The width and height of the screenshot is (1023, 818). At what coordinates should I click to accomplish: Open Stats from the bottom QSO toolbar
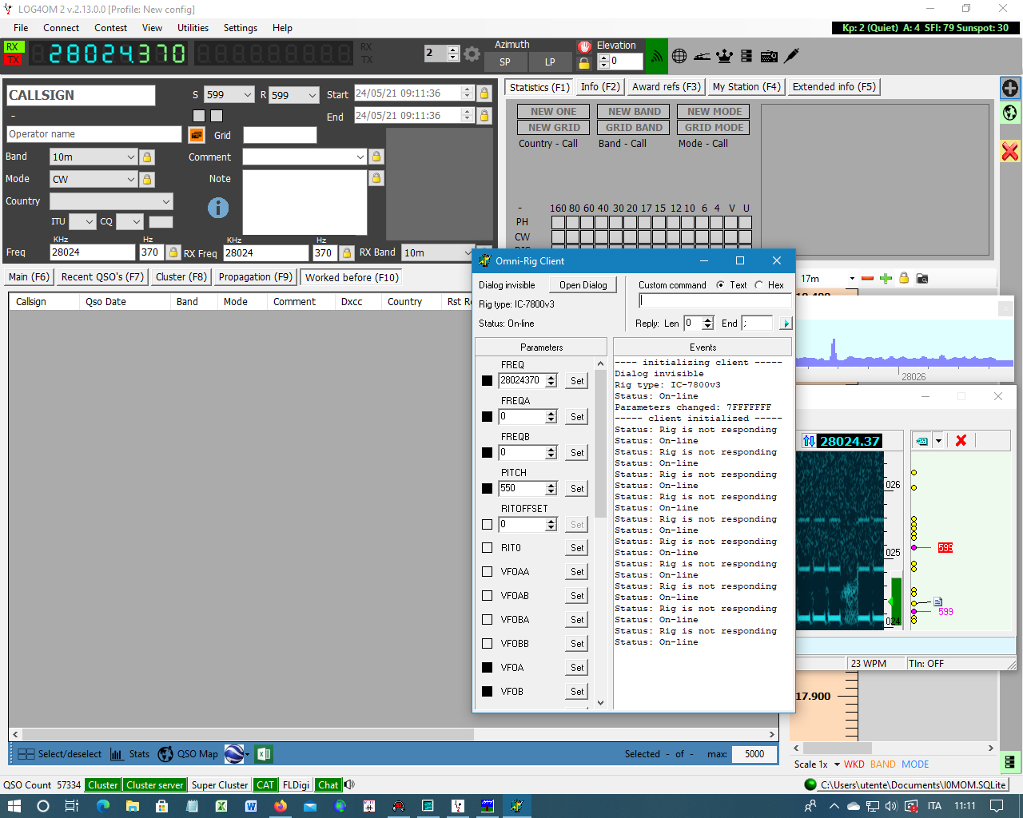point(129,754)
